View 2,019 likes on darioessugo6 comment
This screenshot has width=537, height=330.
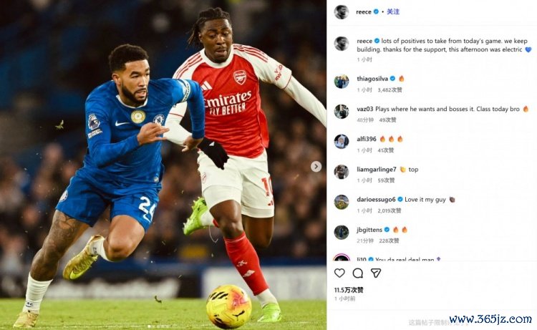coord(389,210)
